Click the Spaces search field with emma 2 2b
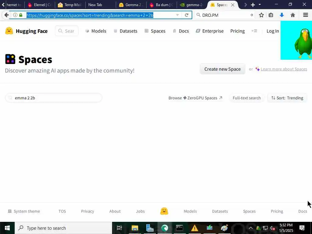Screen dimensions: 312x234 click(54, 98)
